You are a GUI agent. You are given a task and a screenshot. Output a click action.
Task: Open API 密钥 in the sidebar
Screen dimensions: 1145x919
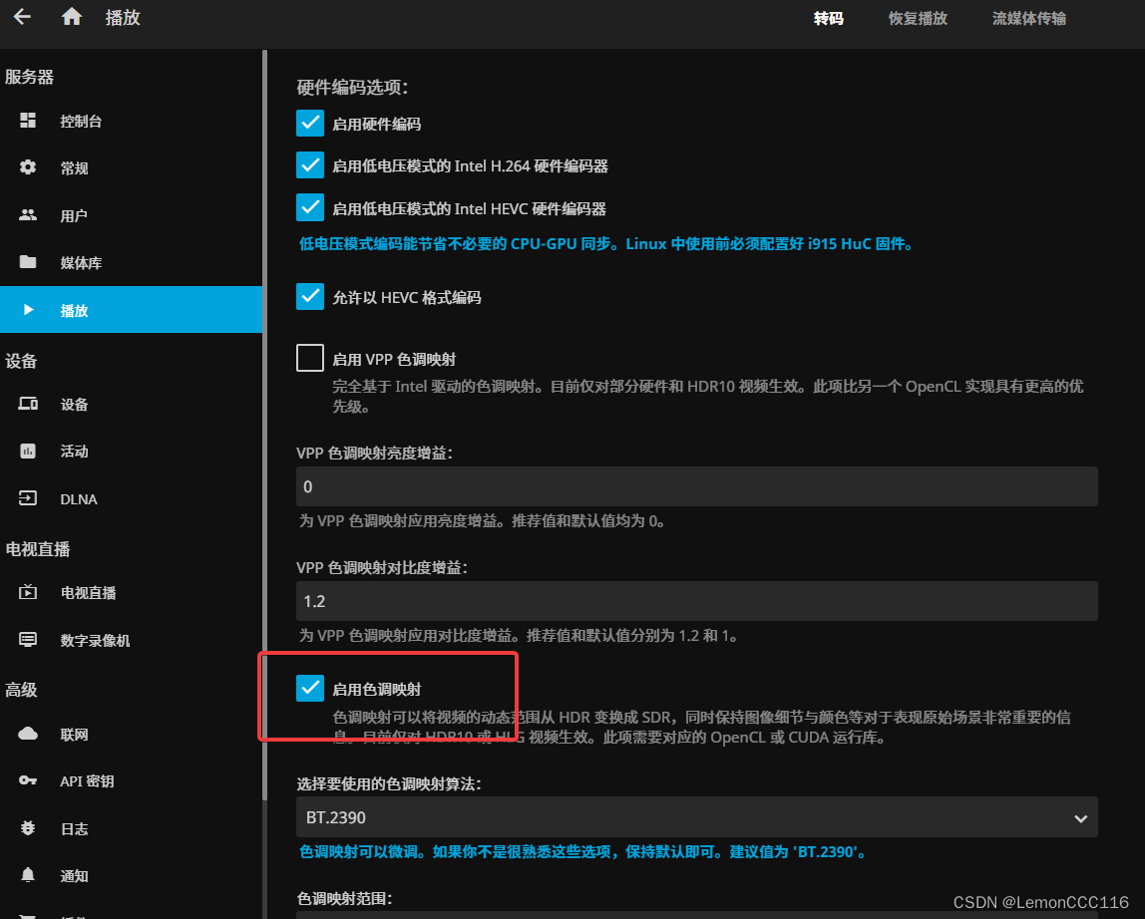132,780
